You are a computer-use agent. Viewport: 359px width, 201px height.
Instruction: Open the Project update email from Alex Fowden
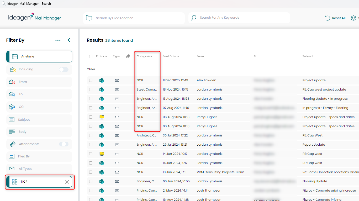314,80
